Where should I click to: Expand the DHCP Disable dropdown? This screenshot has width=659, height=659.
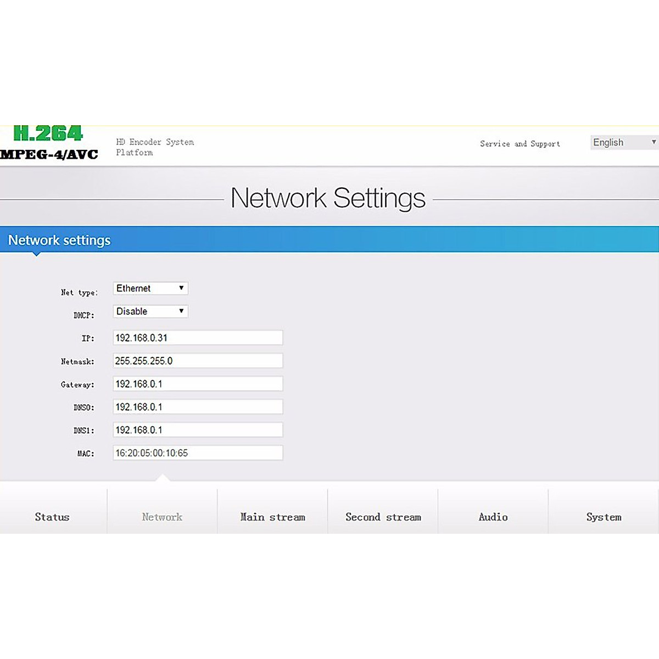click(150, 311)
